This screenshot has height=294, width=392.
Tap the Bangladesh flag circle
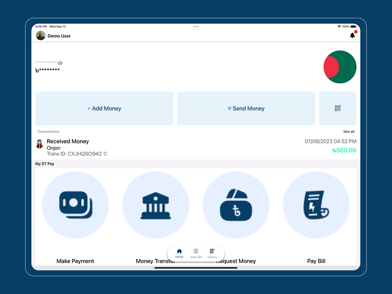click(x=340, y=67)
